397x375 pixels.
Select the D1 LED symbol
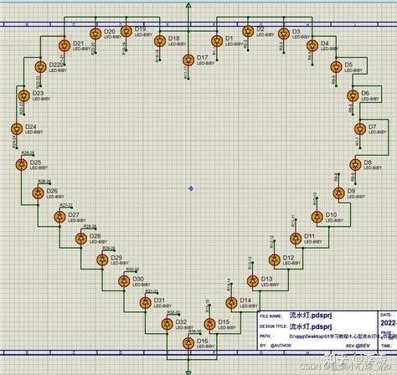coord(217,41)
